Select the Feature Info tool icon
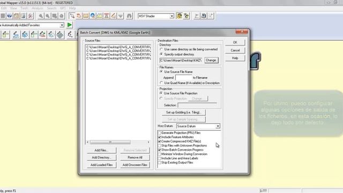The width and height of the screenshot is (343, 193). tap(93, 16)
